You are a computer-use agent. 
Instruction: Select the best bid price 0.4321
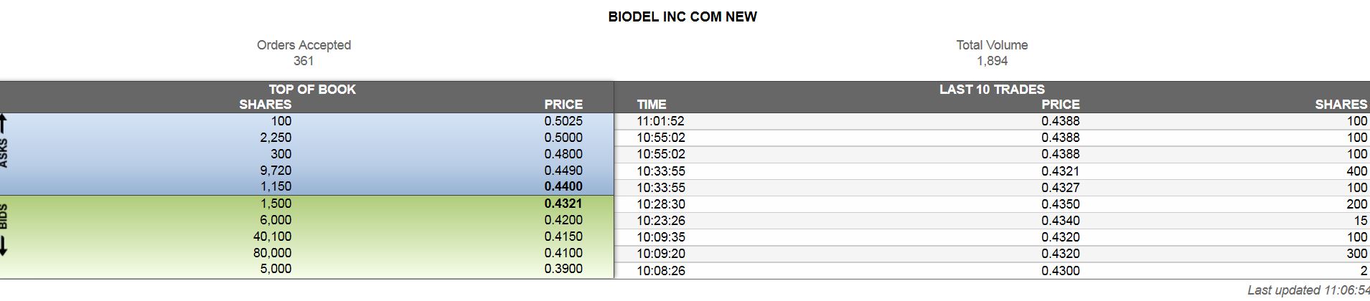pyautogui.click(x=563, y=204)
